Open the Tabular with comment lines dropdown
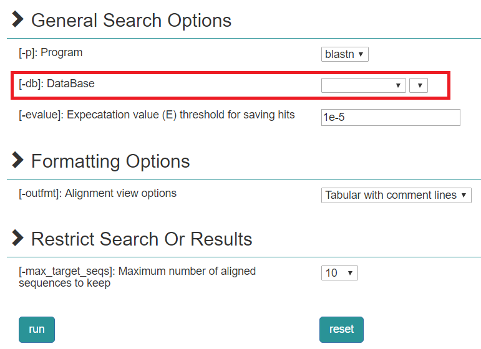This screenshot has height=349, width=481. [x=396, y=195]
